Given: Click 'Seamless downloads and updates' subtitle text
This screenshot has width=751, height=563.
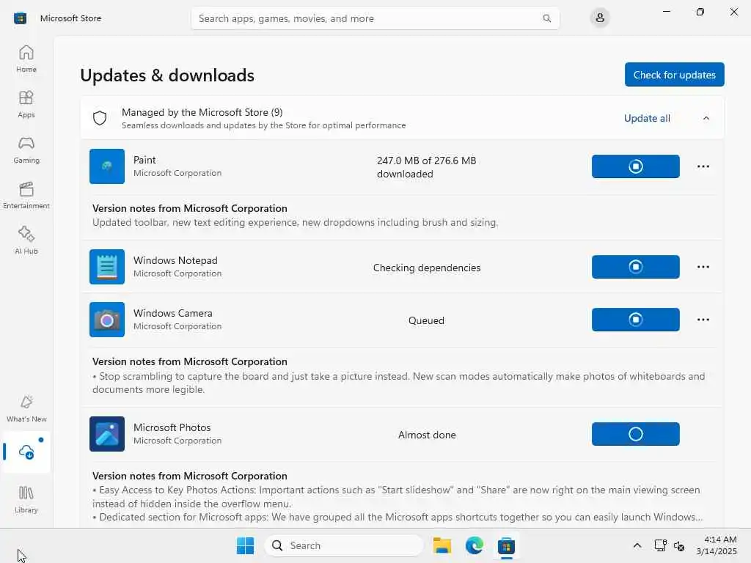Looking at the screenshot, I should pos(263,125).
